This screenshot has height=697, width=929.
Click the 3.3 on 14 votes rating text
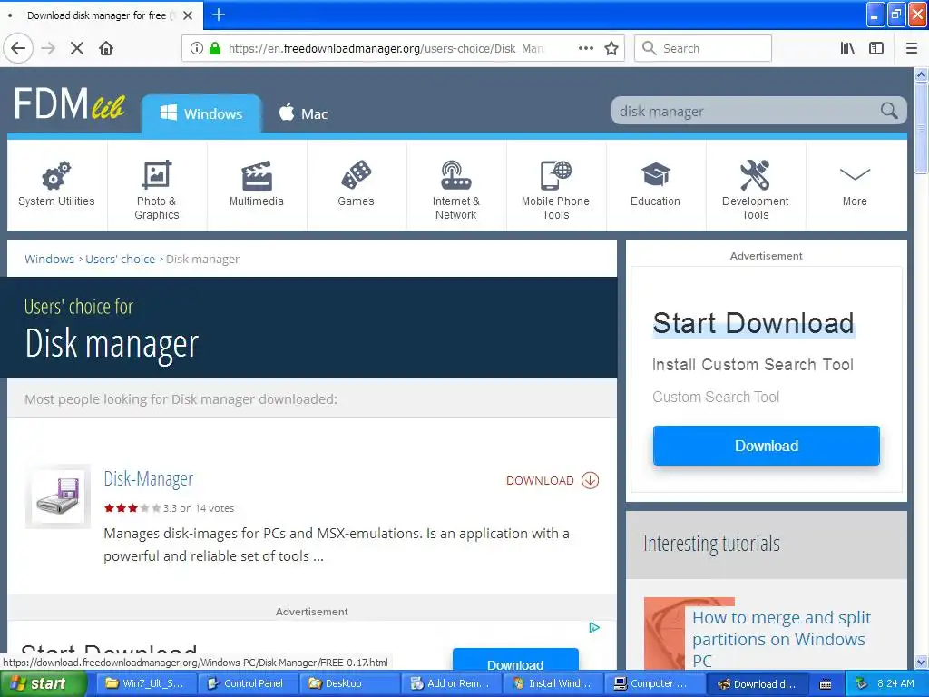click(x=199, y=508)
